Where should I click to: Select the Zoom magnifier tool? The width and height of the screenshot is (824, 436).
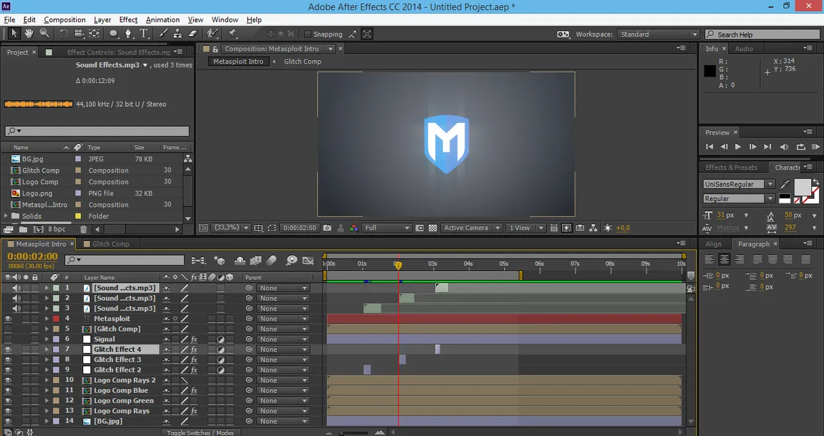pos(44,33)
